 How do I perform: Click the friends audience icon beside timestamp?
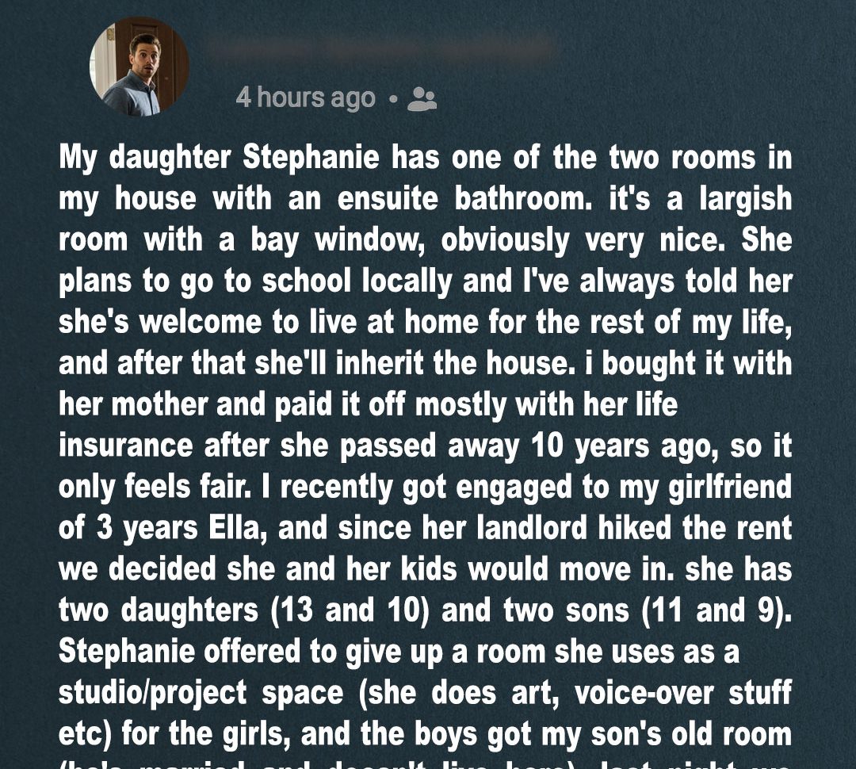(421, 98)
